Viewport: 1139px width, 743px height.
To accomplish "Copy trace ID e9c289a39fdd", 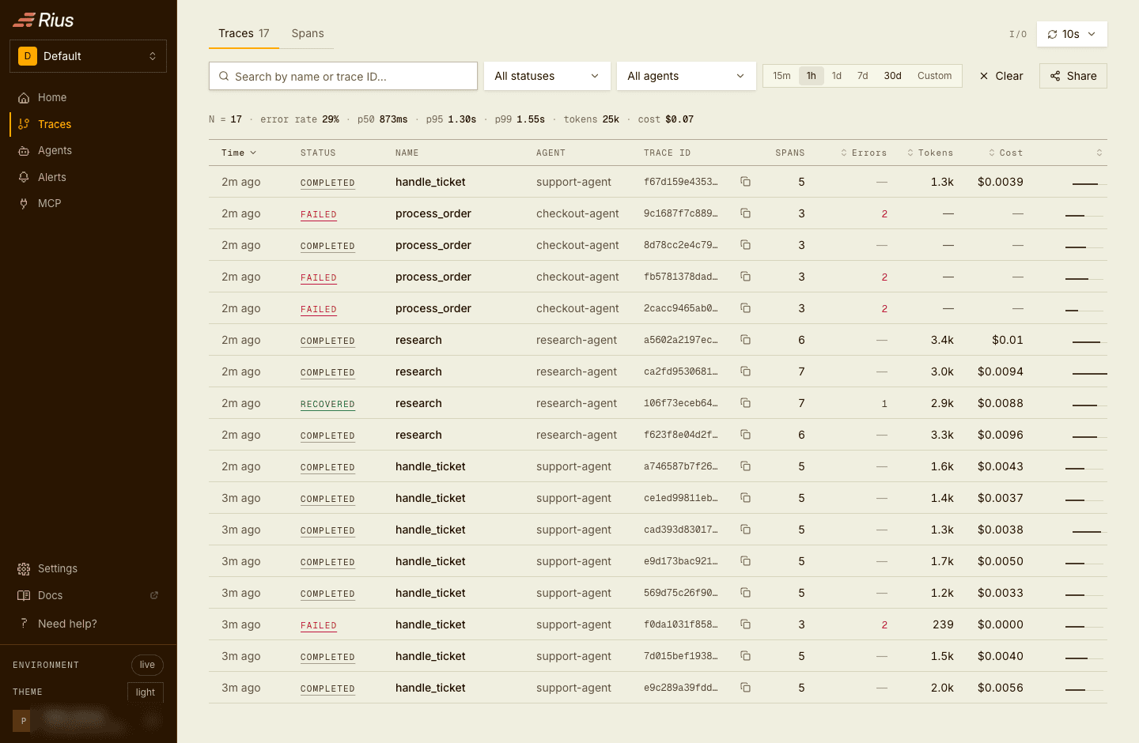I will (x=745, y=688).
